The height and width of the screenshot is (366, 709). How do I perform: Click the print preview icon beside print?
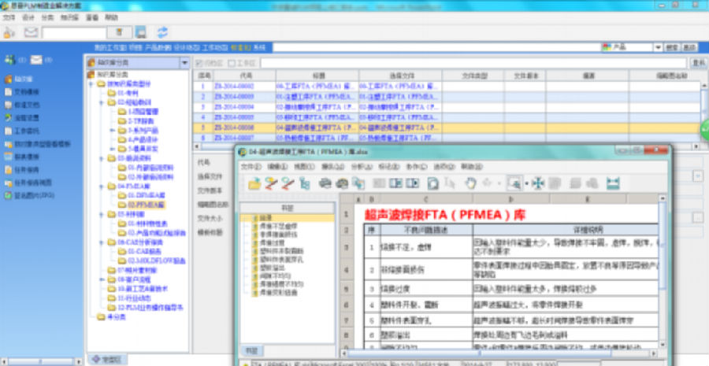click(x=341, y=183)
